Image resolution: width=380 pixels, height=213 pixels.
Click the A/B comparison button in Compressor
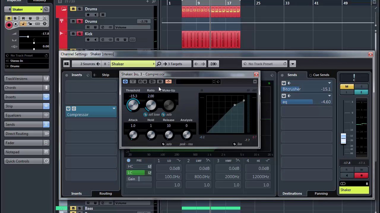click(x=152, y=82)
